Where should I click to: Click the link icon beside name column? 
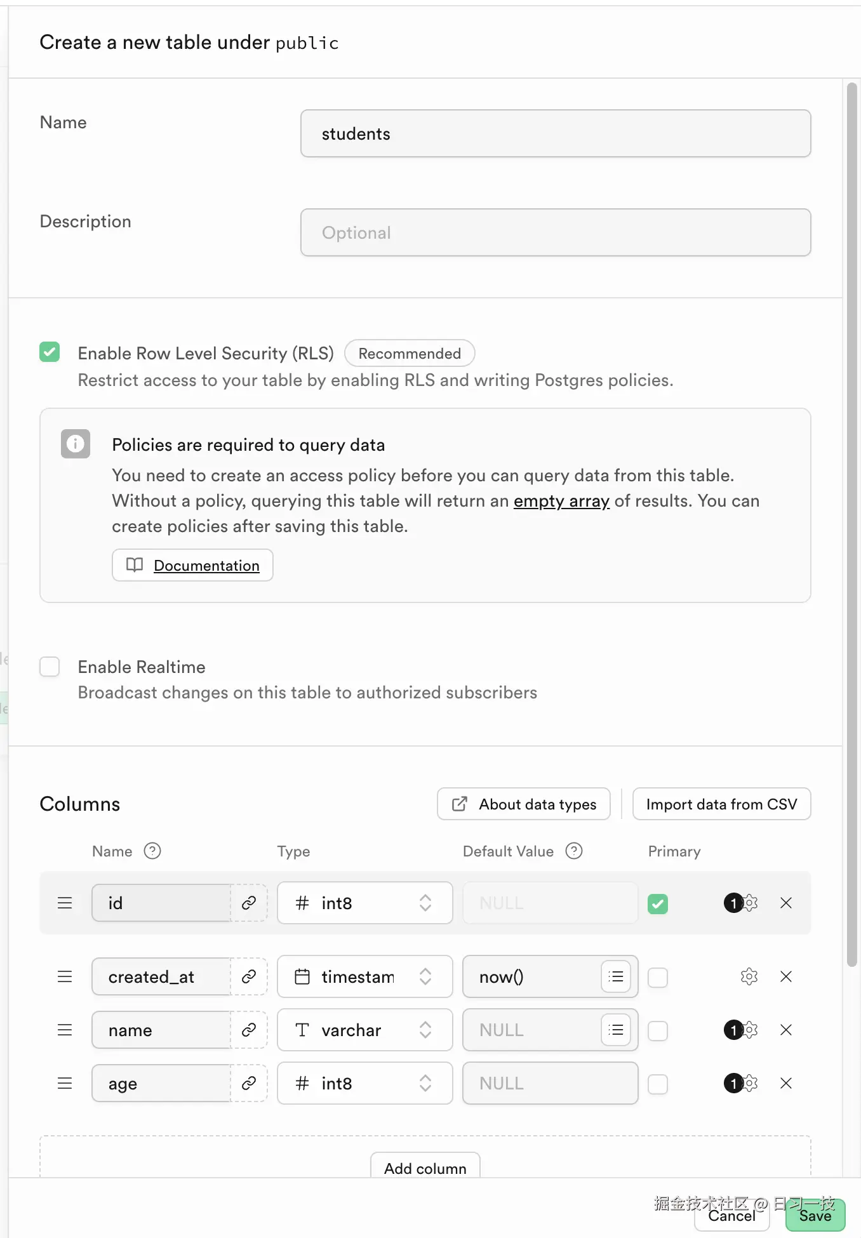pos(249,1030)
